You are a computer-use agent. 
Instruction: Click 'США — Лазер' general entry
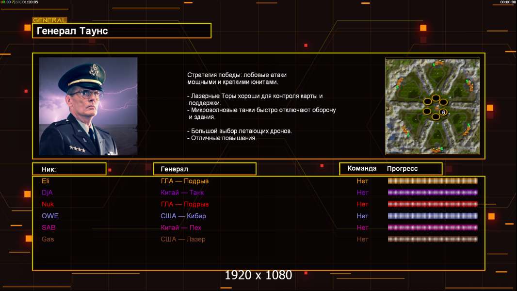(183, 239)
